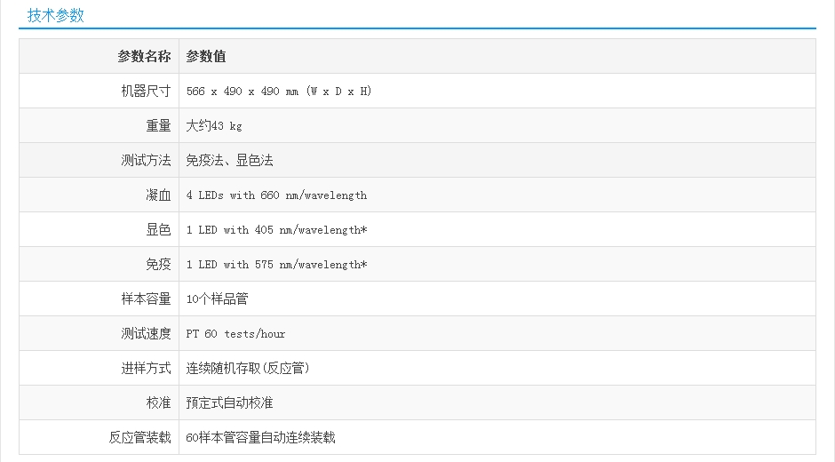Click the 1 LED with 575 nm value

pos(276,265)
